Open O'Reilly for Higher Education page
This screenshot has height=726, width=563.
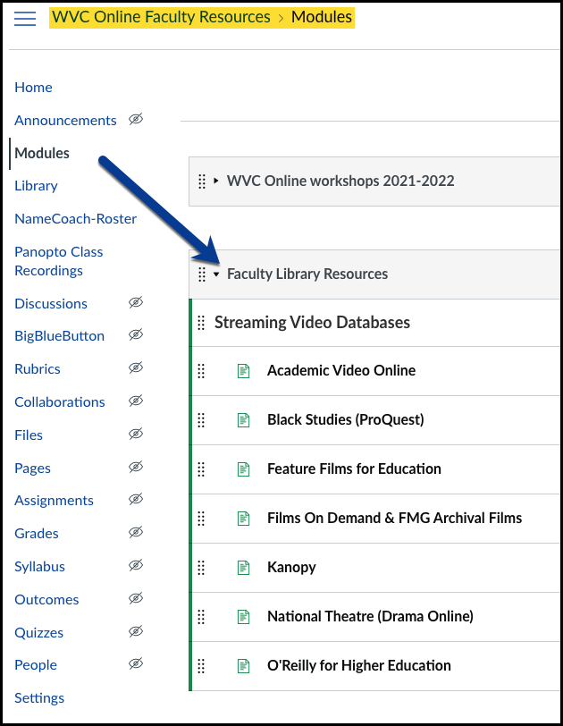pyautogui.click(x=359, y=665)
